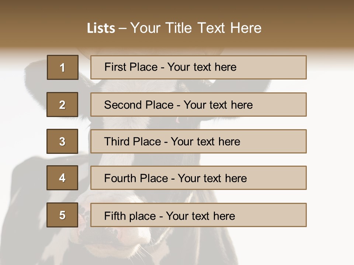Click the Your Title Text Here text
Viewport: 354px width, 265px height.
click(x=196, y=28)
